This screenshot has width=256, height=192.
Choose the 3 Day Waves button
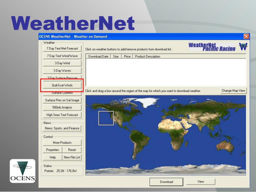[62, 70]
